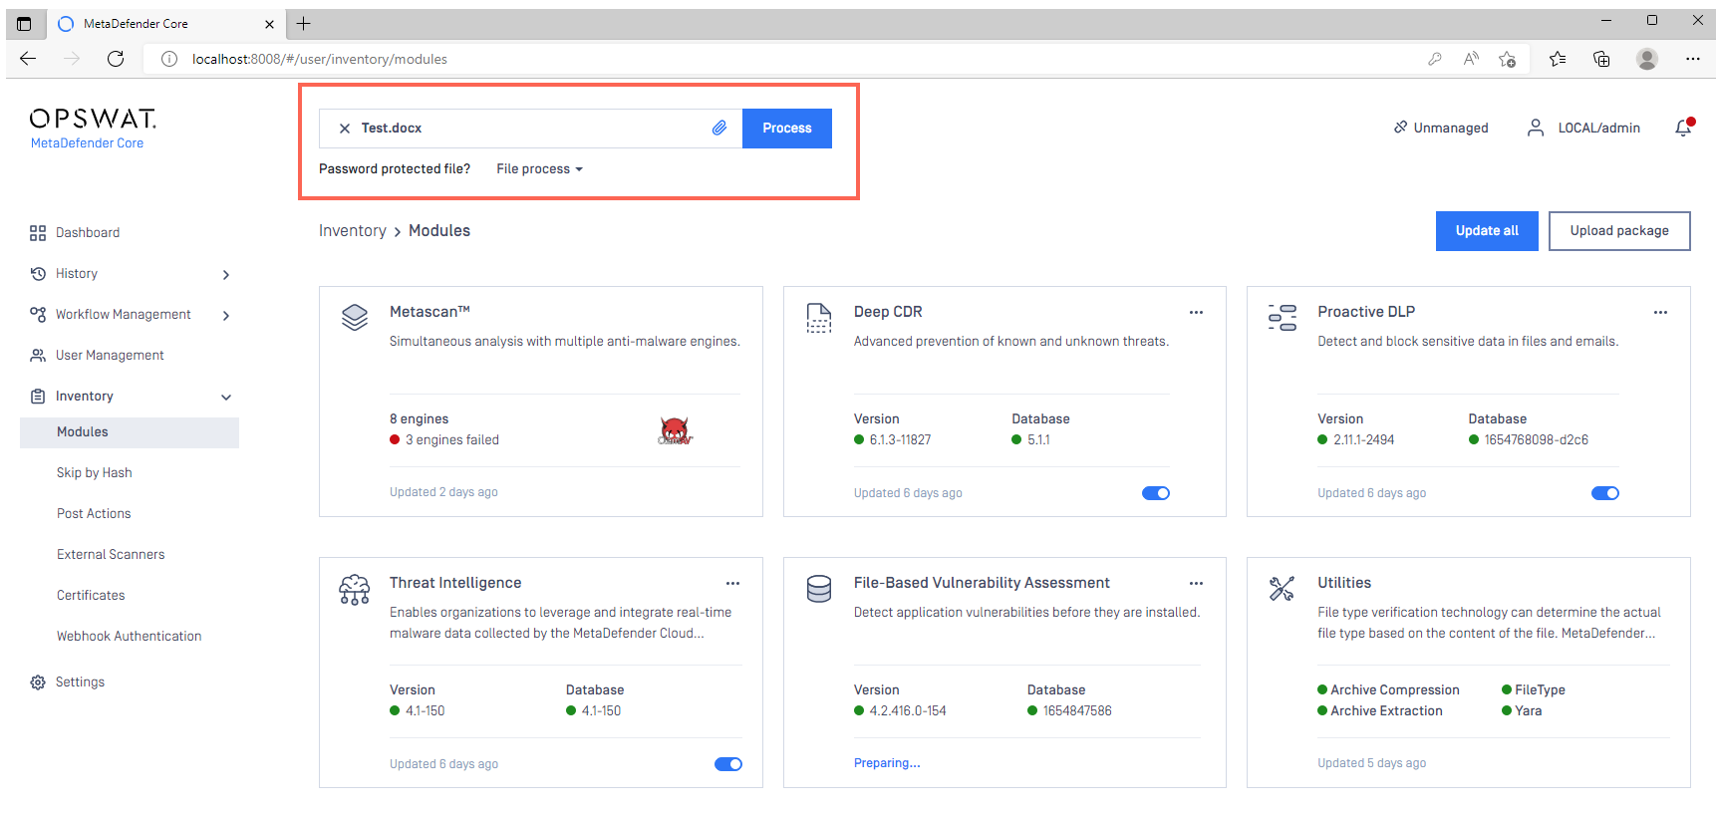Click the OPSWAT MetaDefender Core logo
The height and width of the screenshot is (816, 1717).
[93, 129]
